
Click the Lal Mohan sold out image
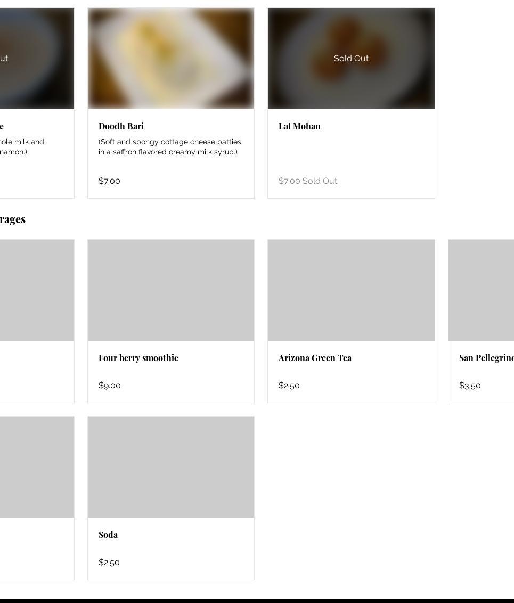click(x=351, y=59)
